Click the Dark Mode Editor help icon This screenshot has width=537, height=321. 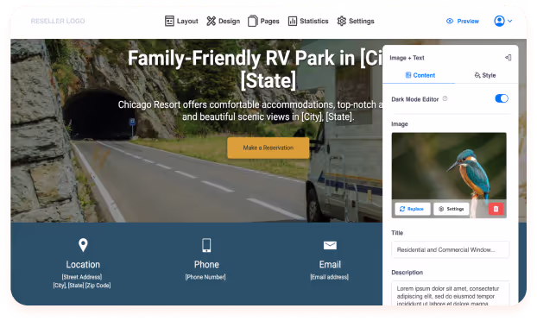(x=445, y=98)
